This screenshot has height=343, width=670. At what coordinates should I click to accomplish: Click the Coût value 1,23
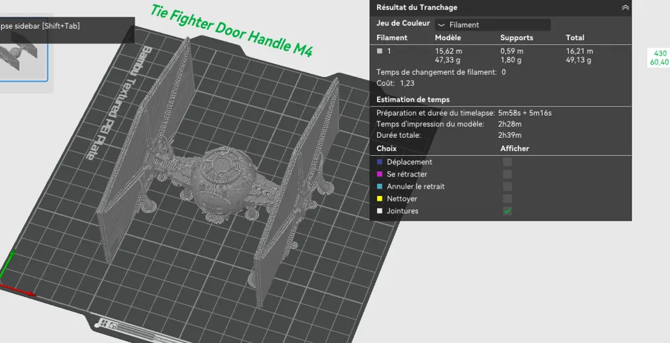click(407, 83)
